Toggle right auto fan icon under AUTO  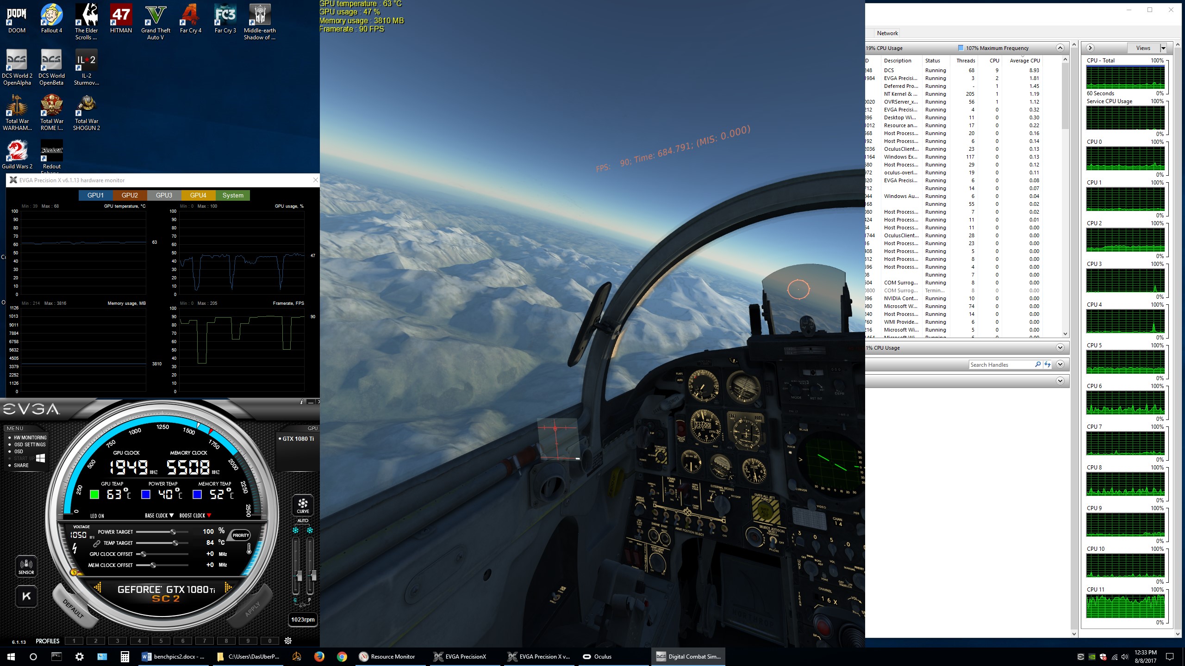pos(310,530)
